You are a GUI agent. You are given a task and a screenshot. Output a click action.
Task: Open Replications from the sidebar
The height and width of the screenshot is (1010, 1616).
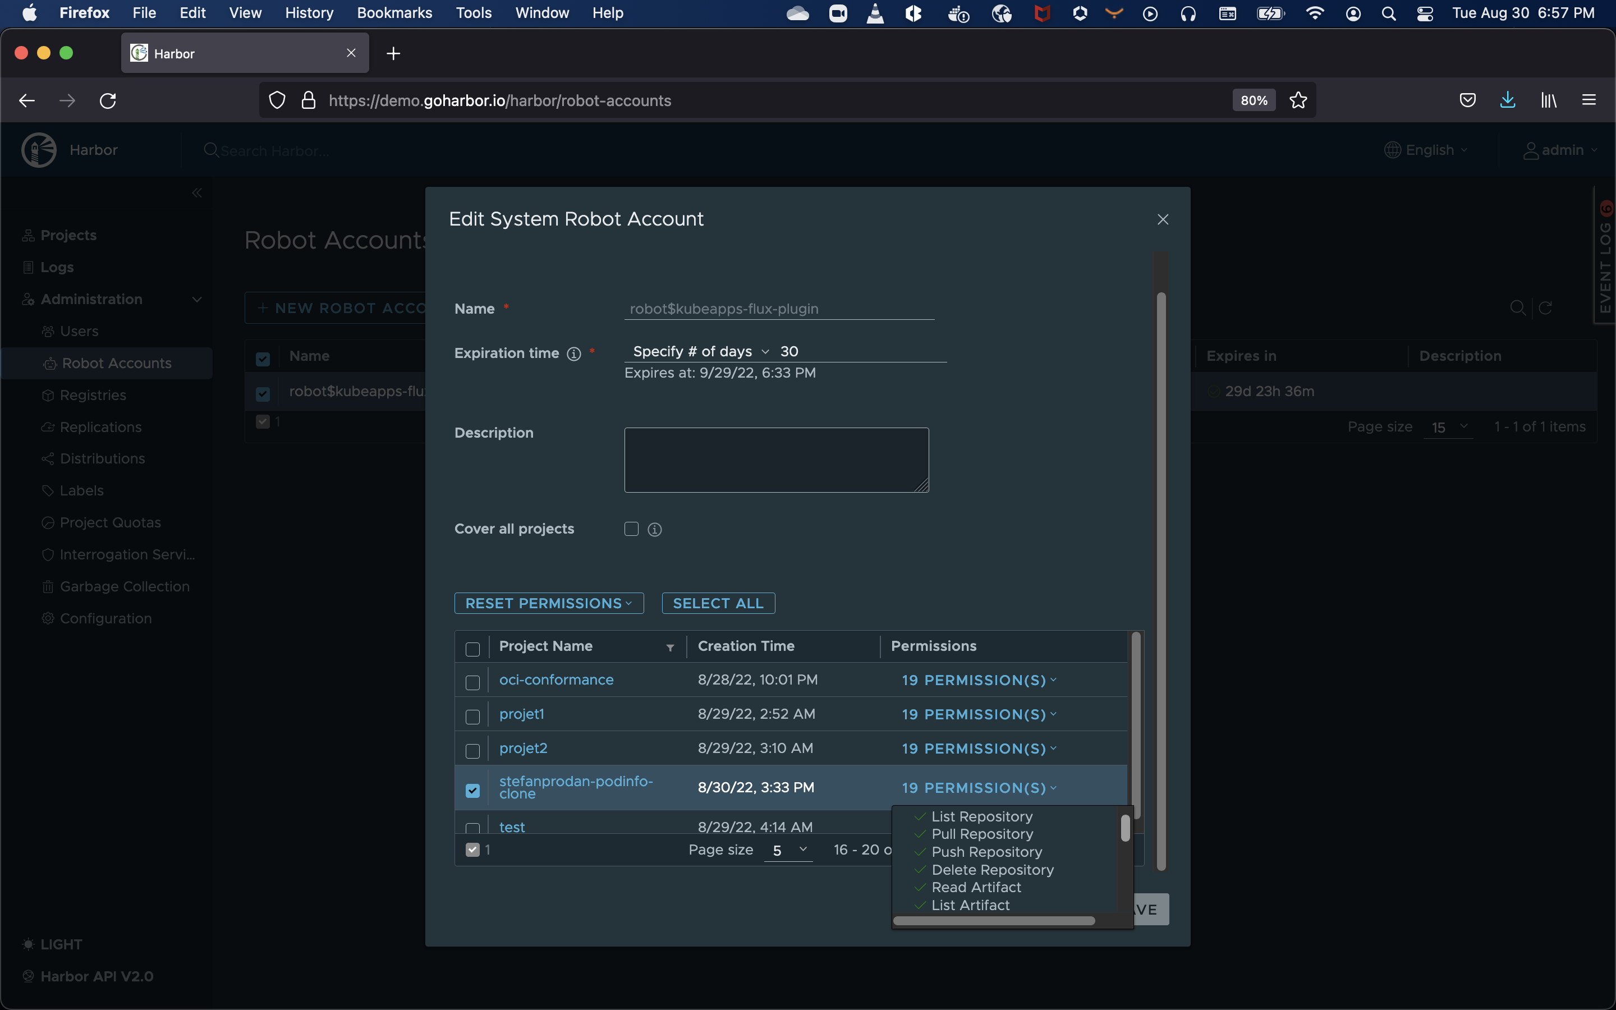[100, 427]
